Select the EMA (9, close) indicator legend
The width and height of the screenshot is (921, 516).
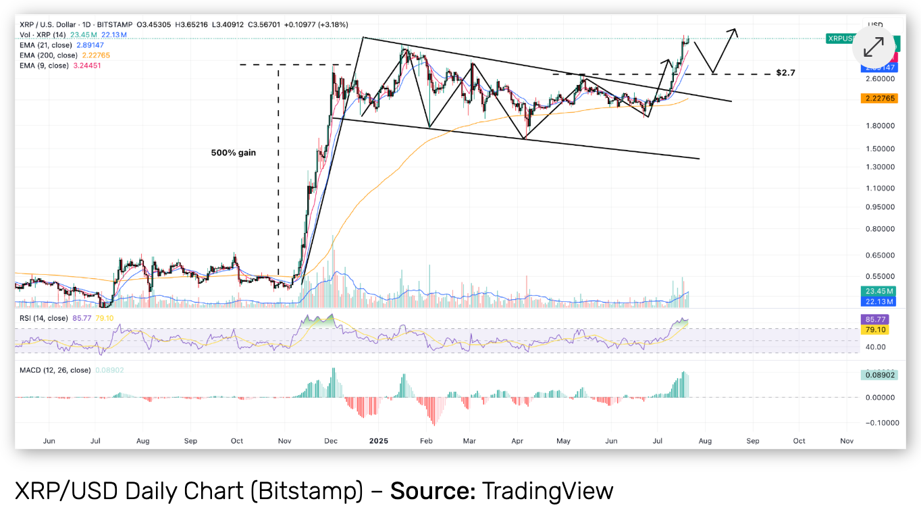tap(45, 66)
